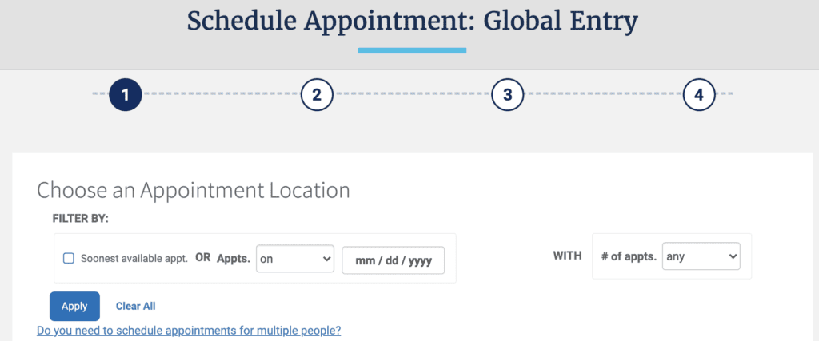
Task: Focus the mm / dd / yyyy date field
Action: (393, 260)
